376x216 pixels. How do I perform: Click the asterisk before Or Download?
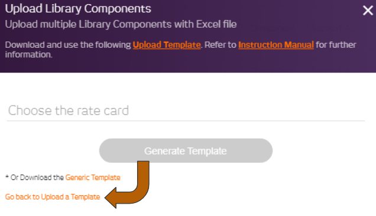click(7, 176)
